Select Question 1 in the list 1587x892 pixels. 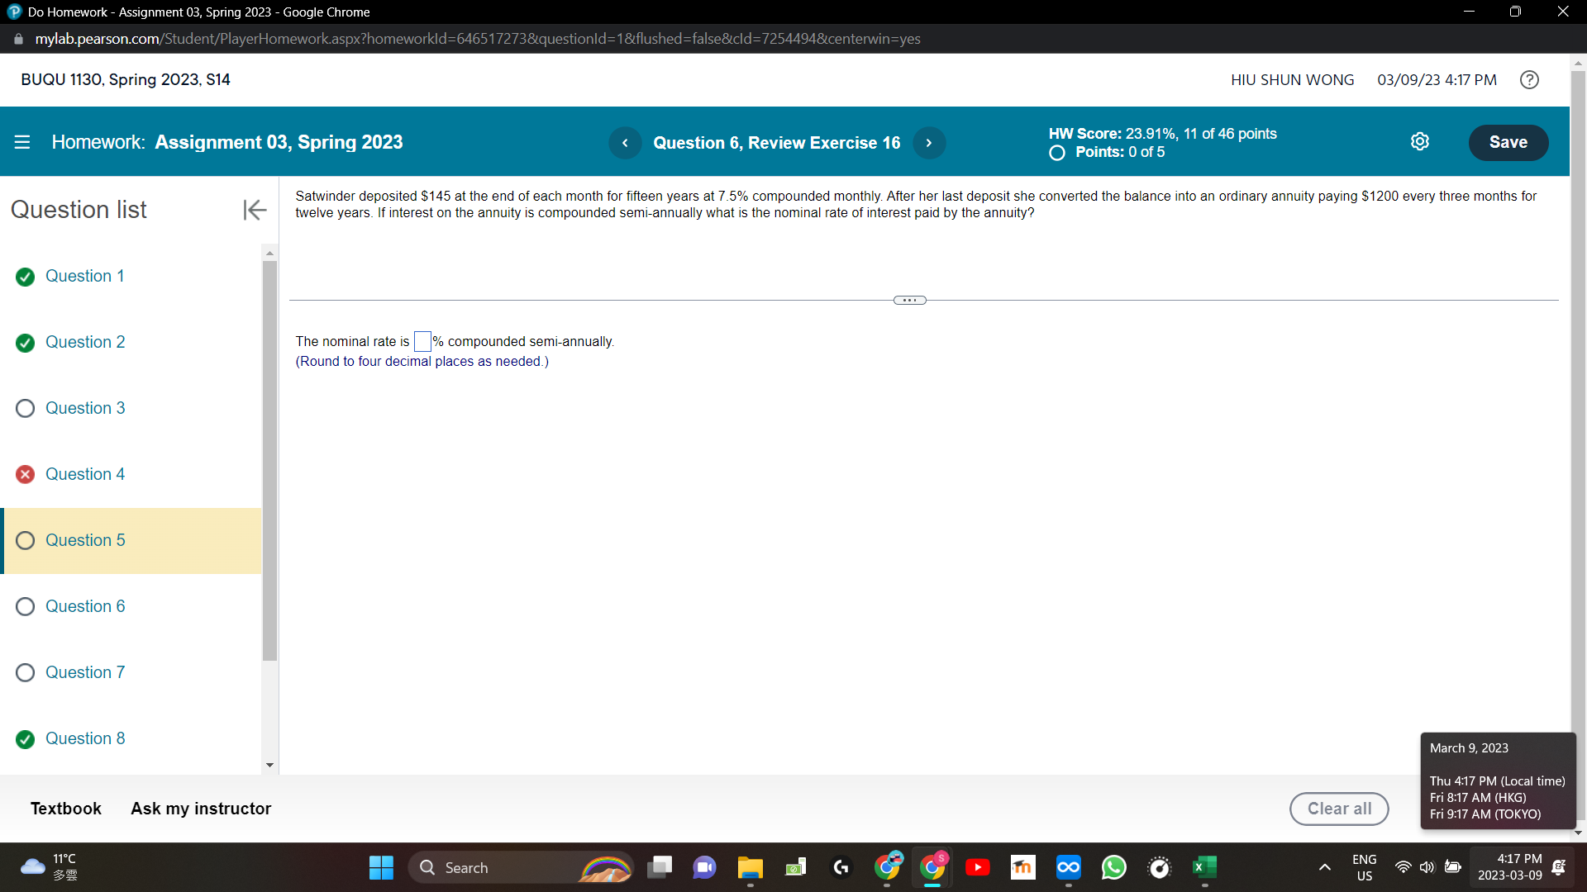[x=84, y=276]
